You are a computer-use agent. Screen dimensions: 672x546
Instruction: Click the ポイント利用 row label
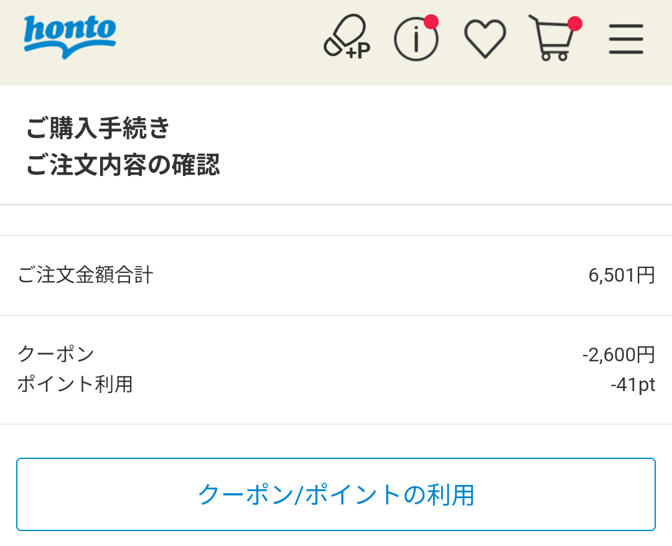click(x=75, y=384)
